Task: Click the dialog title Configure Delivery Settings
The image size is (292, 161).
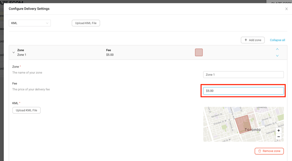Action: [29, 9]
